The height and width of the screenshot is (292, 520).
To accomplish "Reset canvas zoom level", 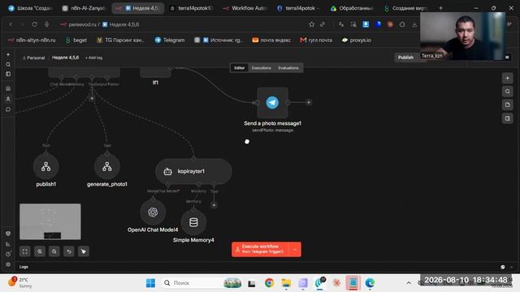I will [68, 251].
